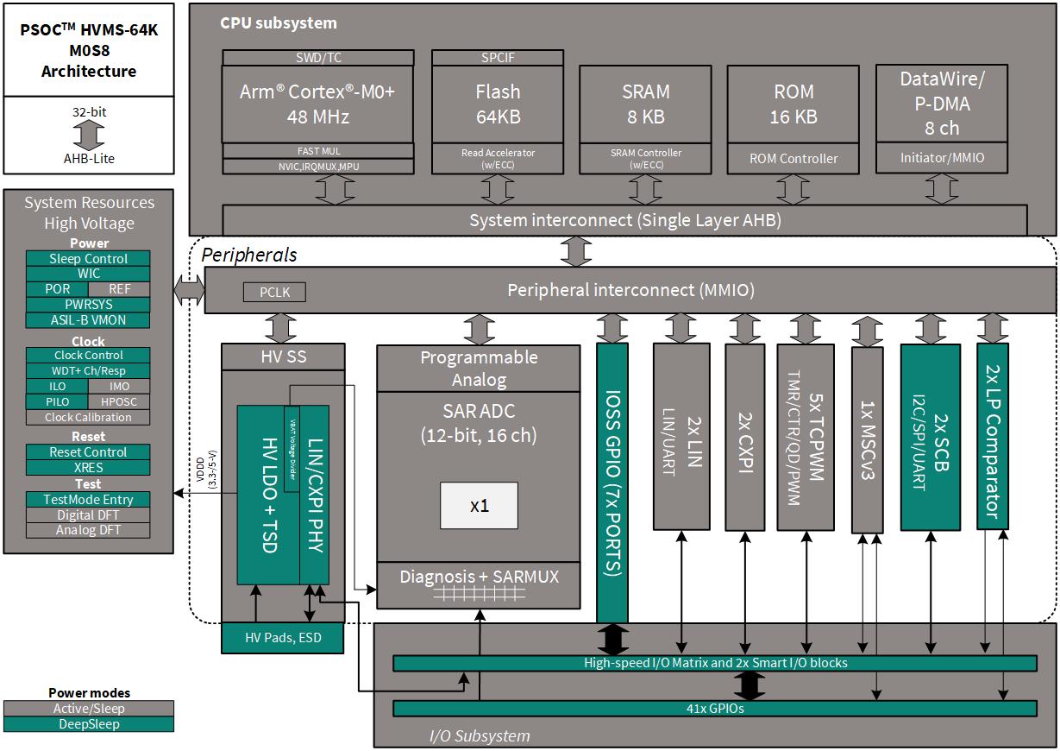Select the High-speed I/O Matrix and Smart I/O bar
The height and width of the screenshot is (751, 1060).
[715, 663]
